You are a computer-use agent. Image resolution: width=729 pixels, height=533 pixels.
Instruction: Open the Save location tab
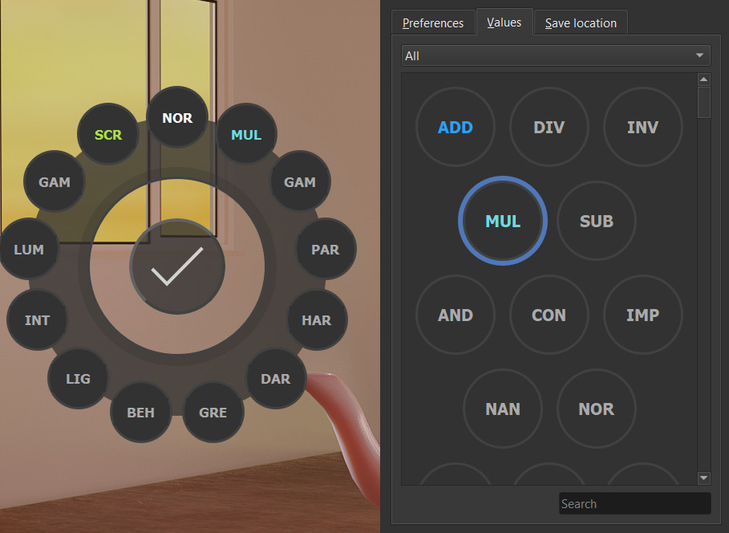581,22
